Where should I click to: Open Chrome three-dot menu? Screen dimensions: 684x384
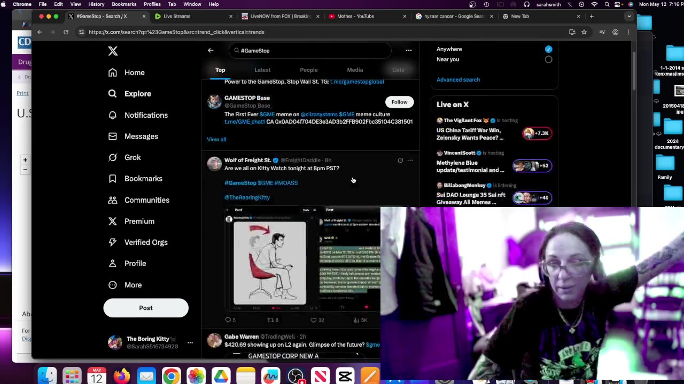628,32
